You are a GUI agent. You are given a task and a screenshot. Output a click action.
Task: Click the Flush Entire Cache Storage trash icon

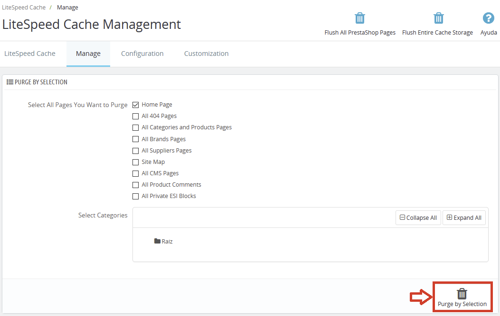(x=438, y=18)
